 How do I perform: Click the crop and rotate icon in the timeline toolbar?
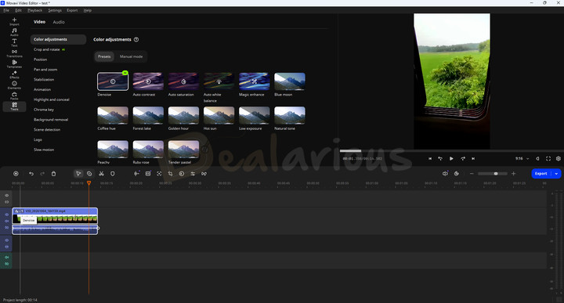pos(171,174)
